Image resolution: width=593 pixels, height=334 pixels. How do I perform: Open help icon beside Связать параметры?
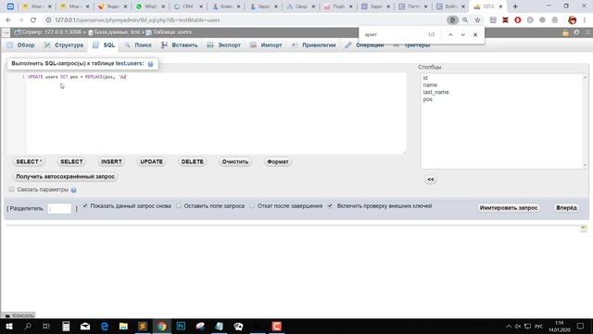tap(74, 189)
